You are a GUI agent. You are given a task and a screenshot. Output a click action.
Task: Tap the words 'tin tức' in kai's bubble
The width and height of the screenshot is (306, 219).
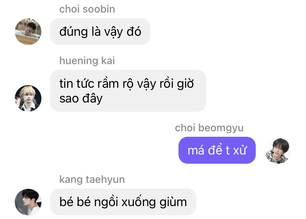77,84
